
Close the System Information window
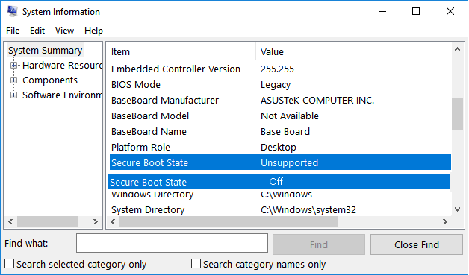[450, 12]
